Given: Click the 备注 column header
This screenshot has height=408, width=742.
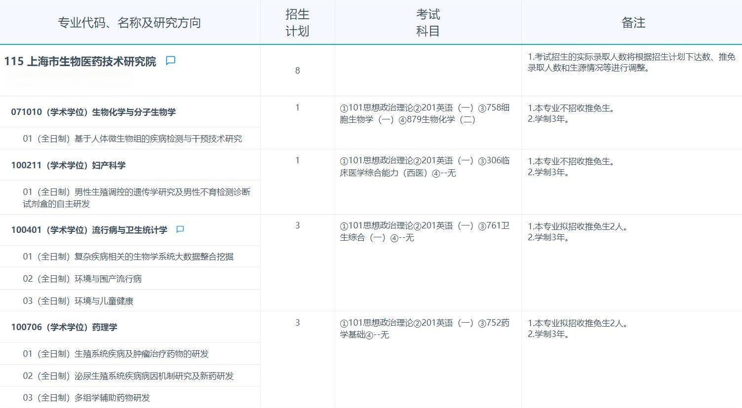Looking at the screenshot, I should [x=633, y=22].
